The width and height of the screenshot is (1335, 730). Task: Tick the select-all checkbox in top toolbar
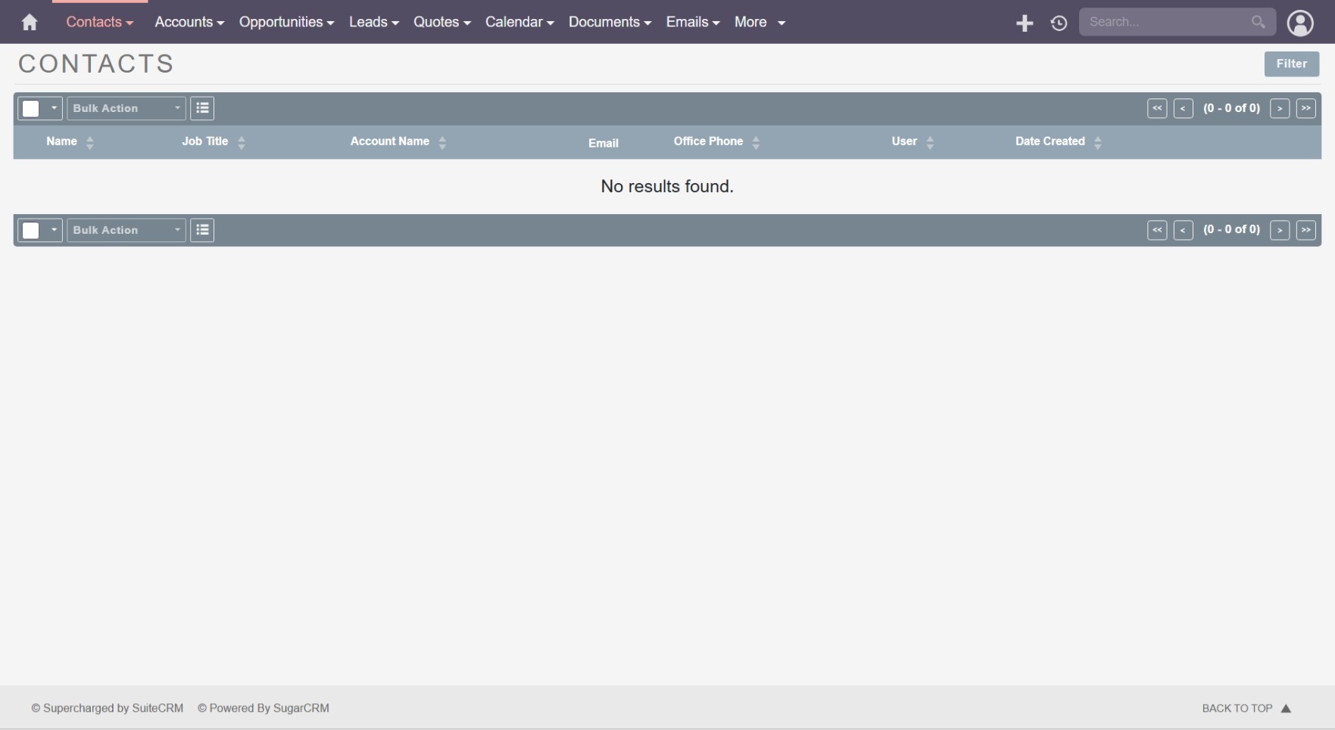click(x=31, y=108)
